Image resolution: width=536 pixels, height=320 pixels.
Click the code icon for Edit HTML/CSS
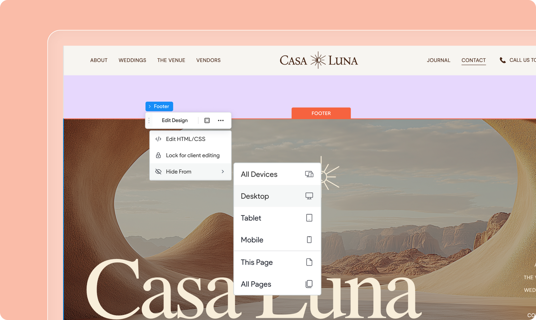pyautogui.click(x=158, y=139)
